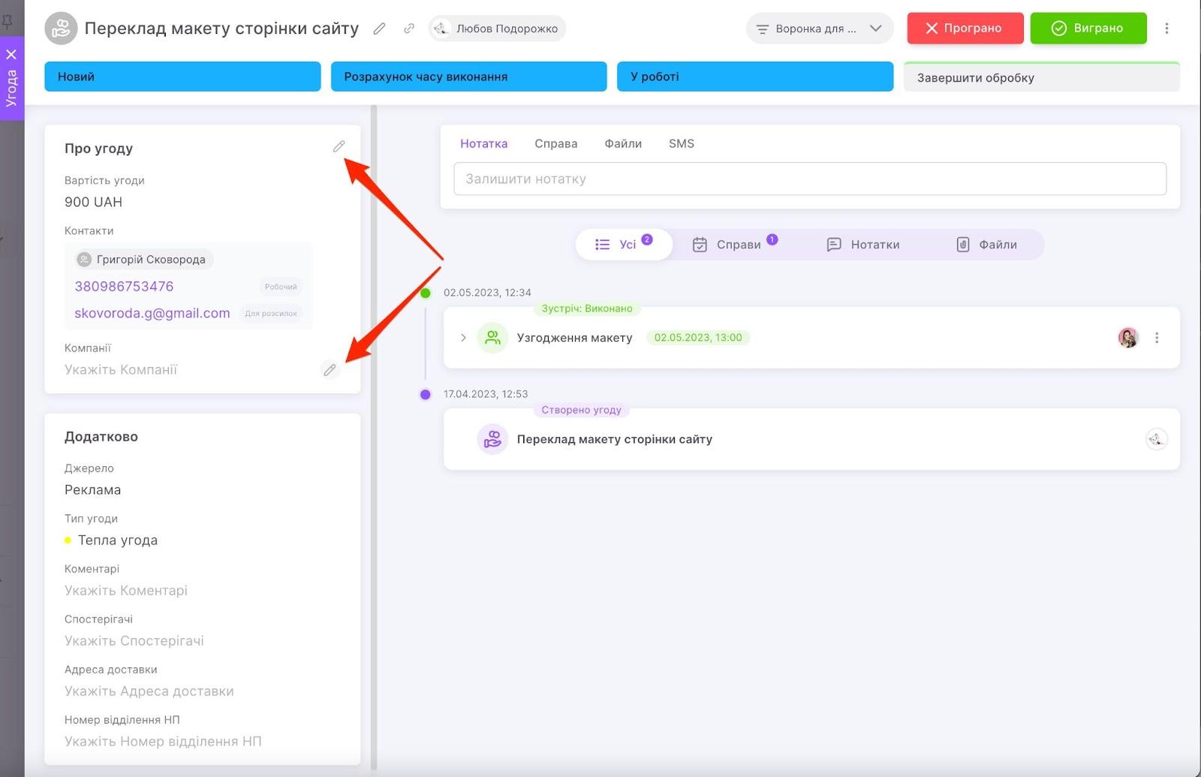Select the Розрахунок часу виконання stage

point(469,77)
